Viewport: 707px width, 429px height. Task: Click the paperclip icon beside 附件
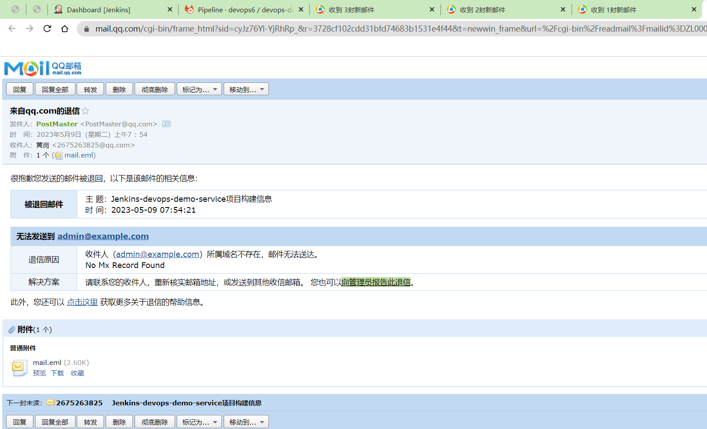click(x=11, y=329)
